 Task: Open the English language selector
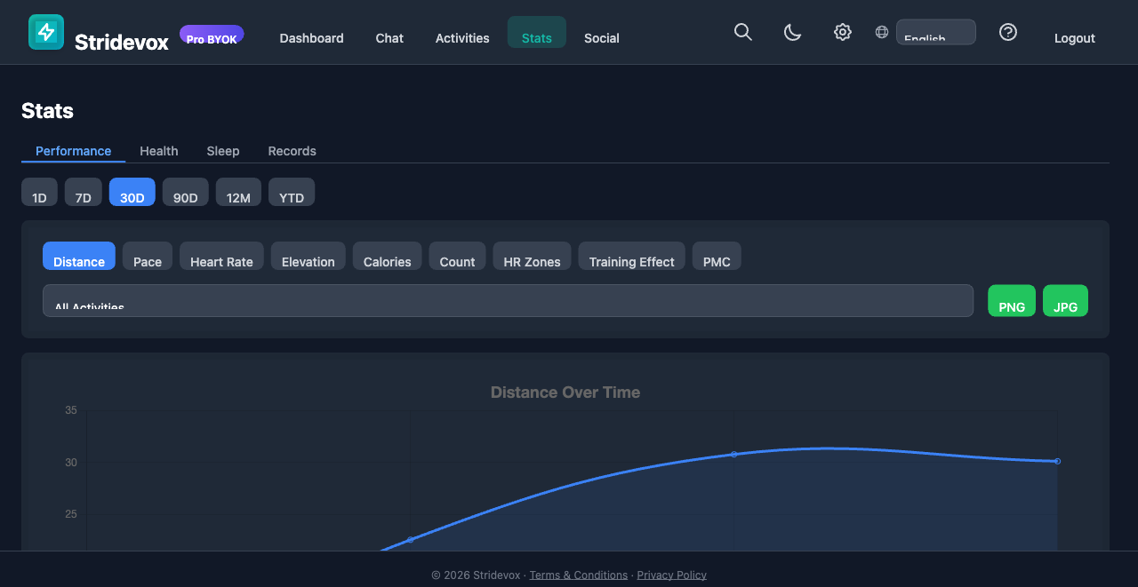[935, 31]
